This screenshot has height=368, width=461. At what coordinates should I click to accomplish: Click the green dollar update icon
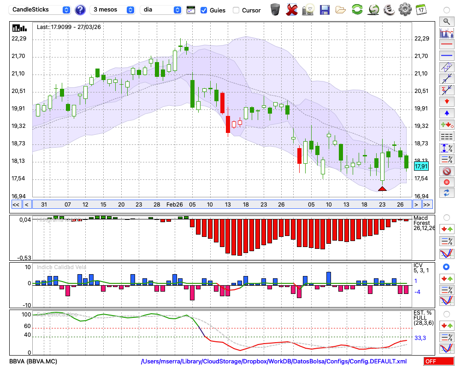click(374, 10)
